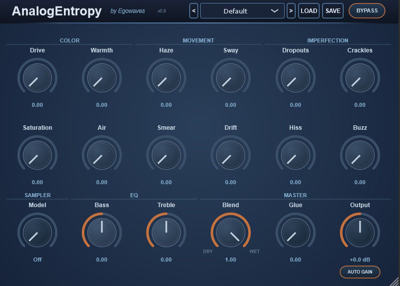Click the Buzz knob

pos(360,155)
